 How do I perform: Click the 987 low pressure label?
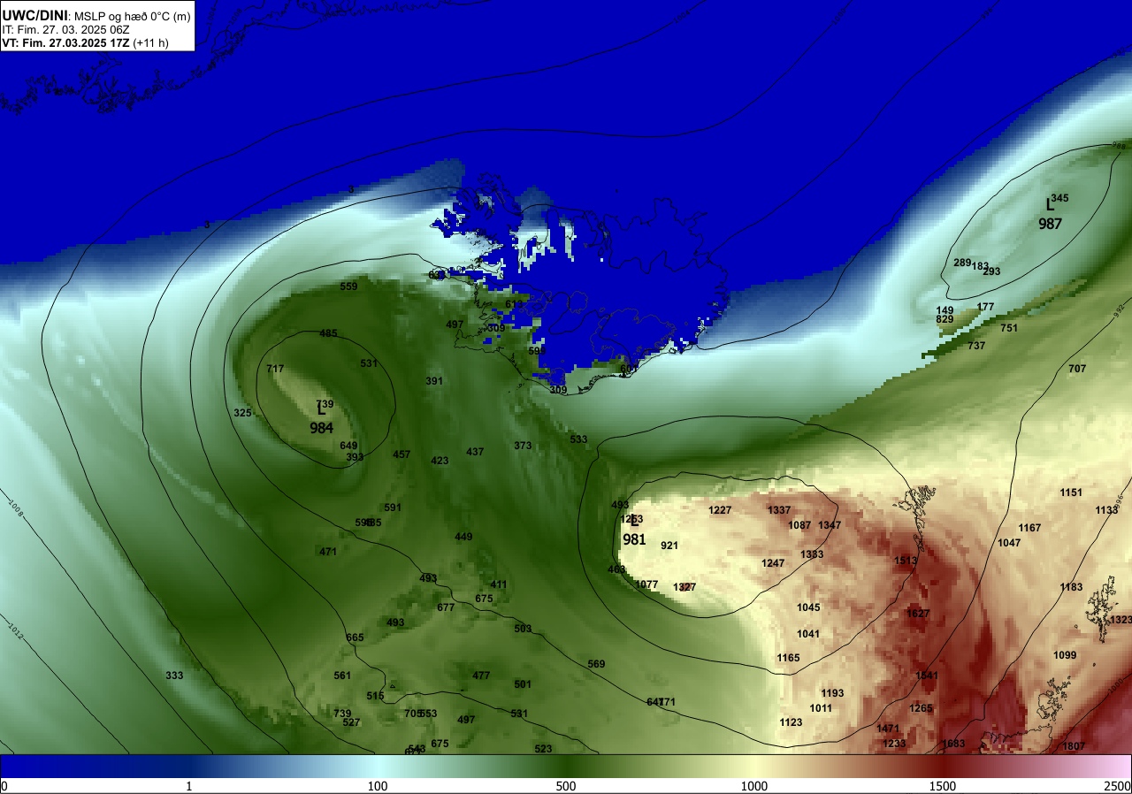click(1050, 224)
